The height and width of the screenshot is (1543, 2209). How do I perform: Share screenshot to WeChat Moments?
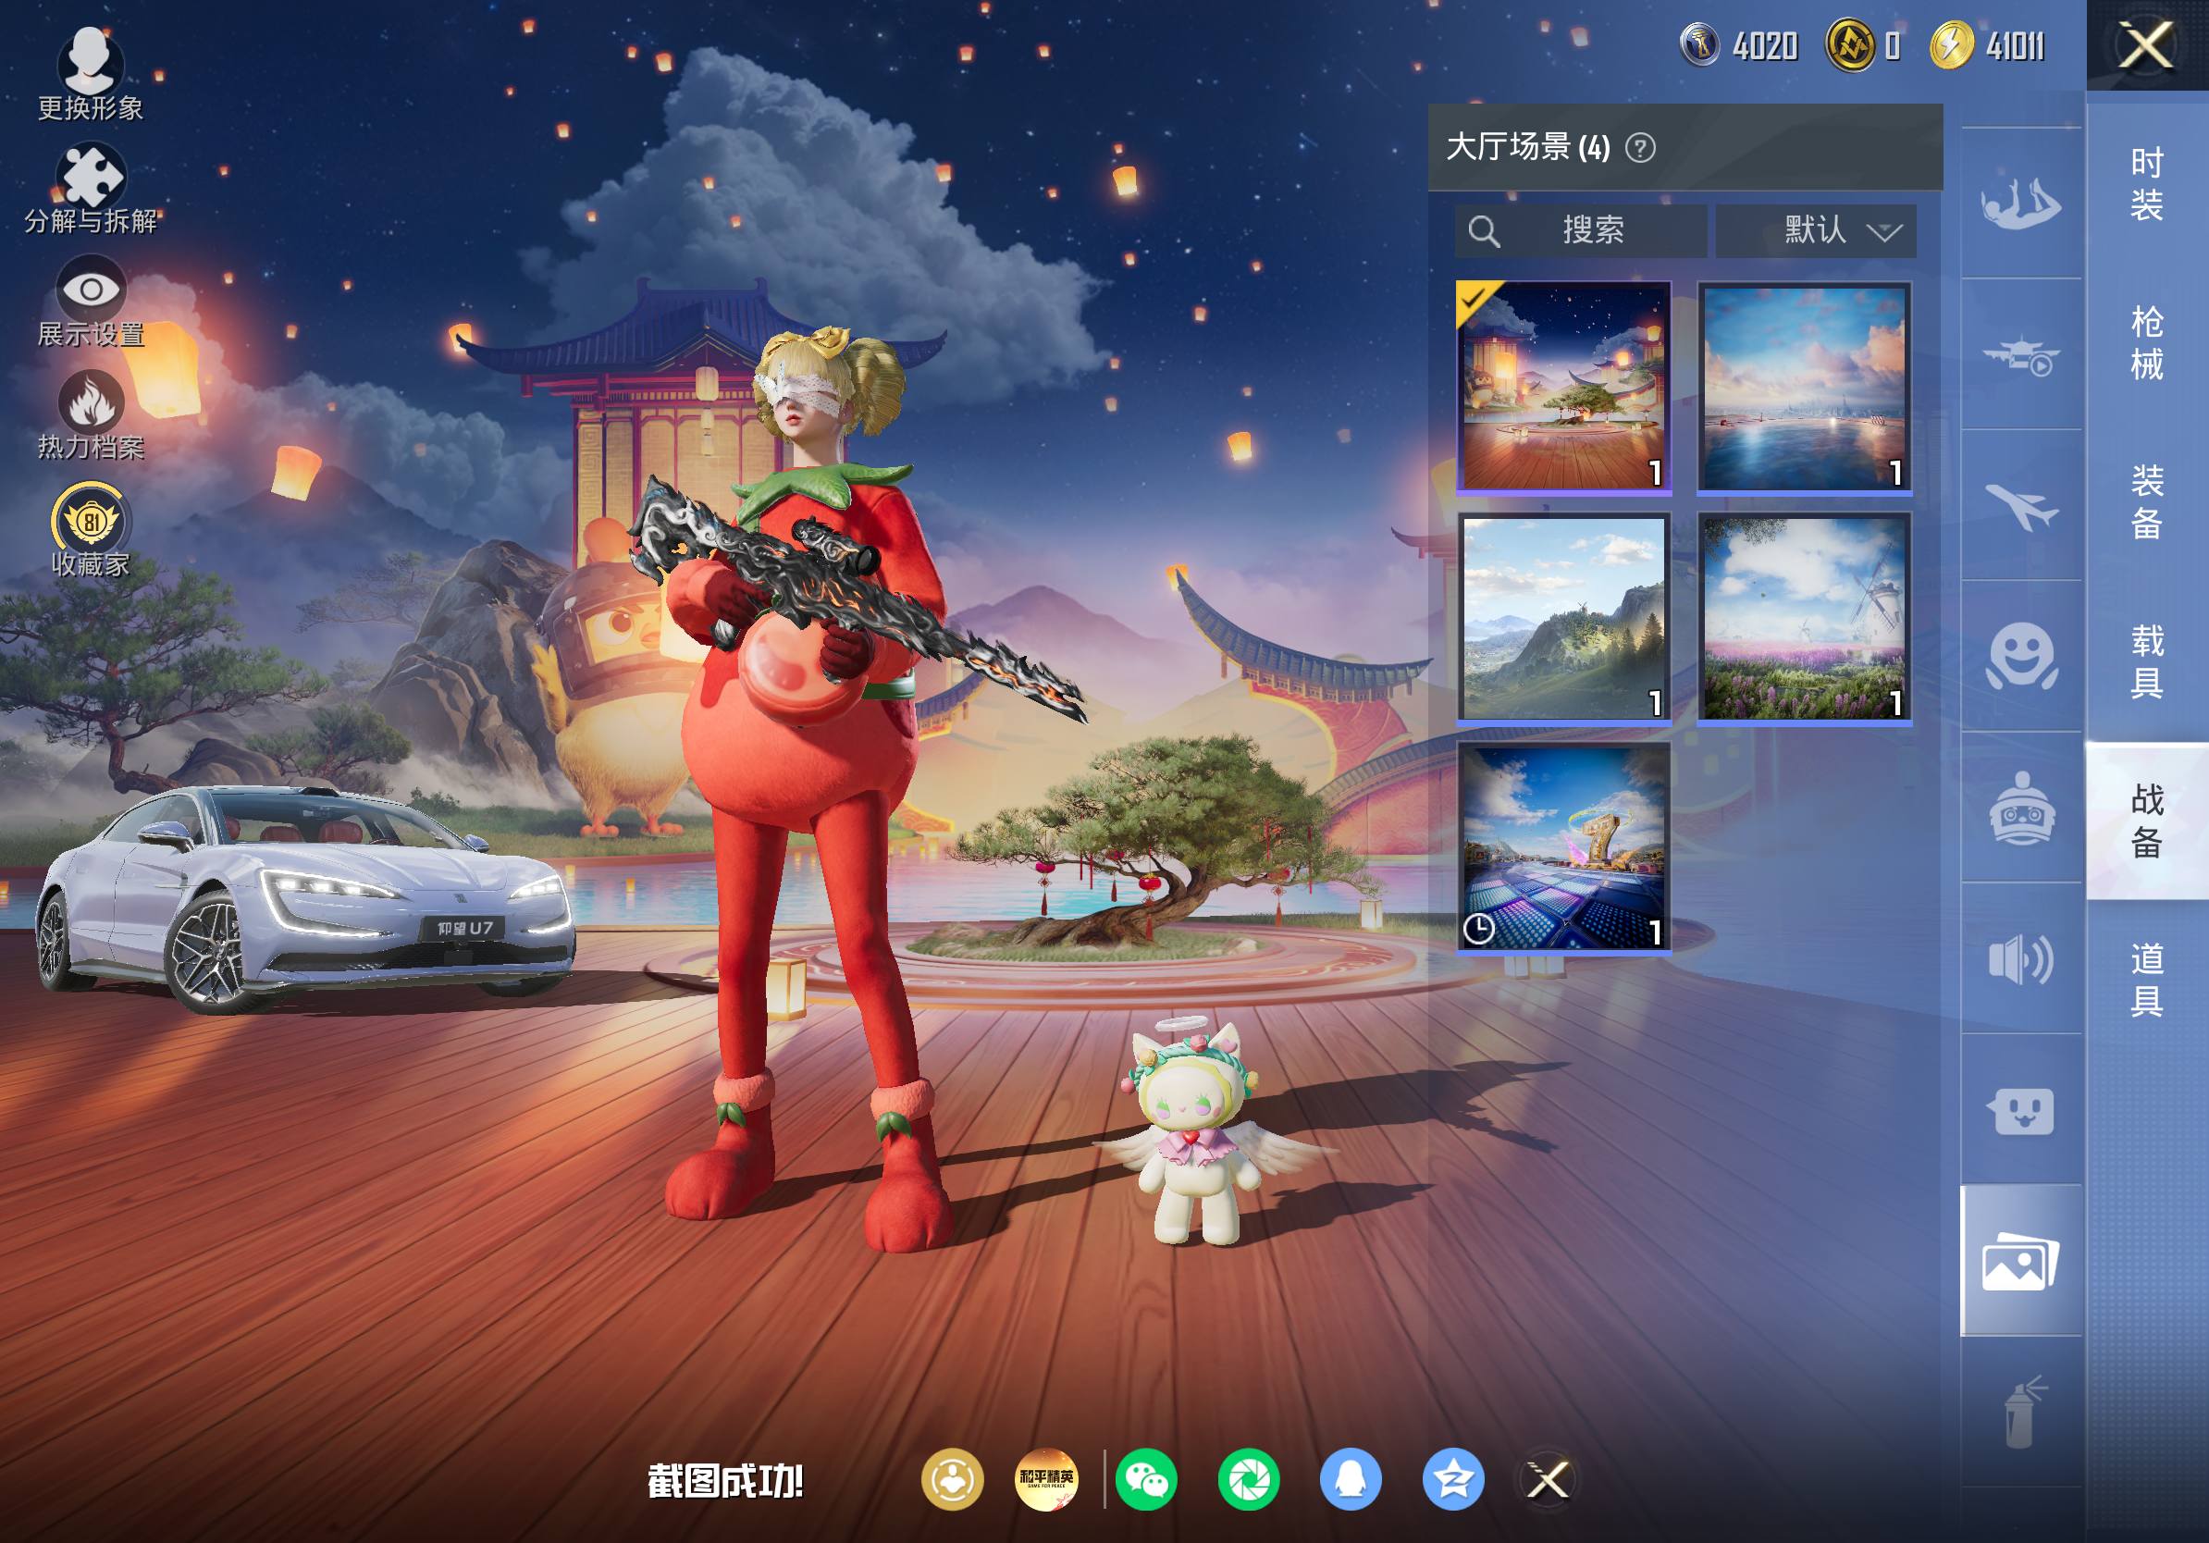(x=1248, y=1479)
